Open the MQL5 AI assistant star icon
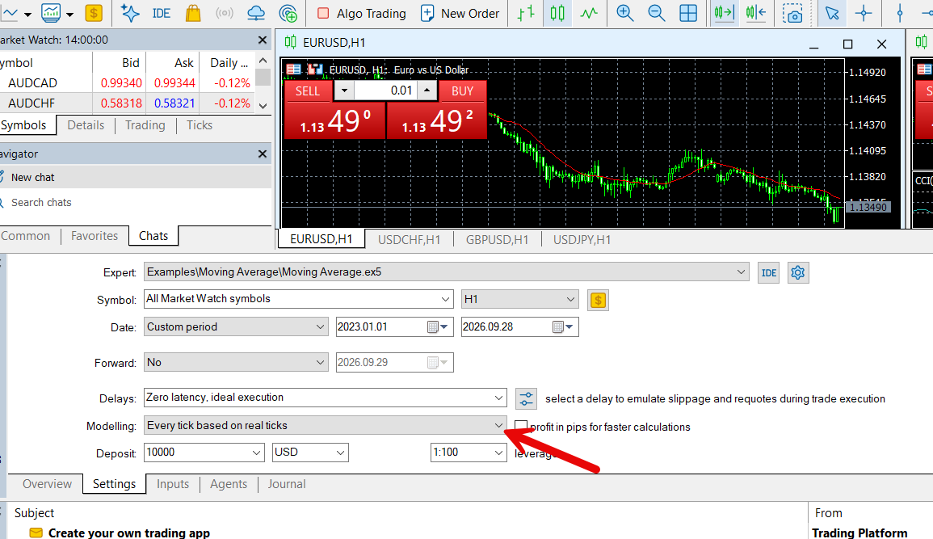 [130, 12]
